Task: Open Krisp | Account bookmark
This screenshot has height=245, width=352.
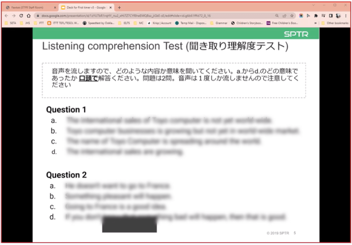Action: [x=159, y=23]
